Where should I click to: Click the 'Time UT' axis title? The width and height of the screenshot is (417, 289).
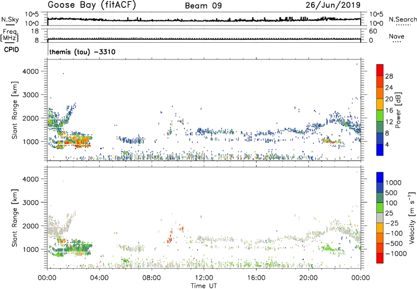[x=204, y=286]
